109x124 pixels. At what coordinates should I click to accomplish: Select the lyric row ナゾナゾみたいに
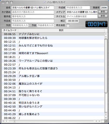(53, 34)
